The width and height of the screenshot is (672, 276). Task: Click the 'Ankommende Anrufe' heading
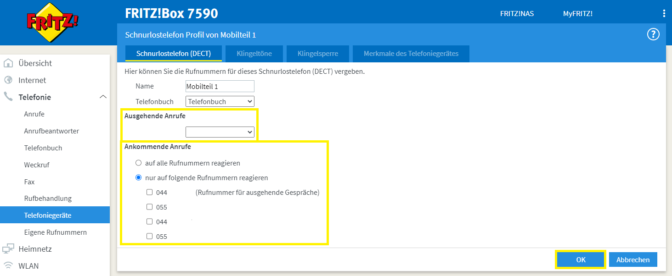(x=158, y=147)
